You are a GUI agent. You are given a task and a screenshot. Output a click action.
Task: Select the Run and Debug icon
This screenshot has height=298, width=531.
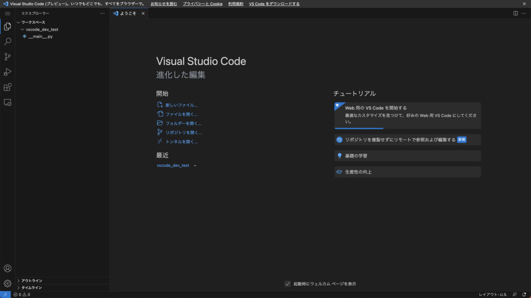tap(7, 72)
